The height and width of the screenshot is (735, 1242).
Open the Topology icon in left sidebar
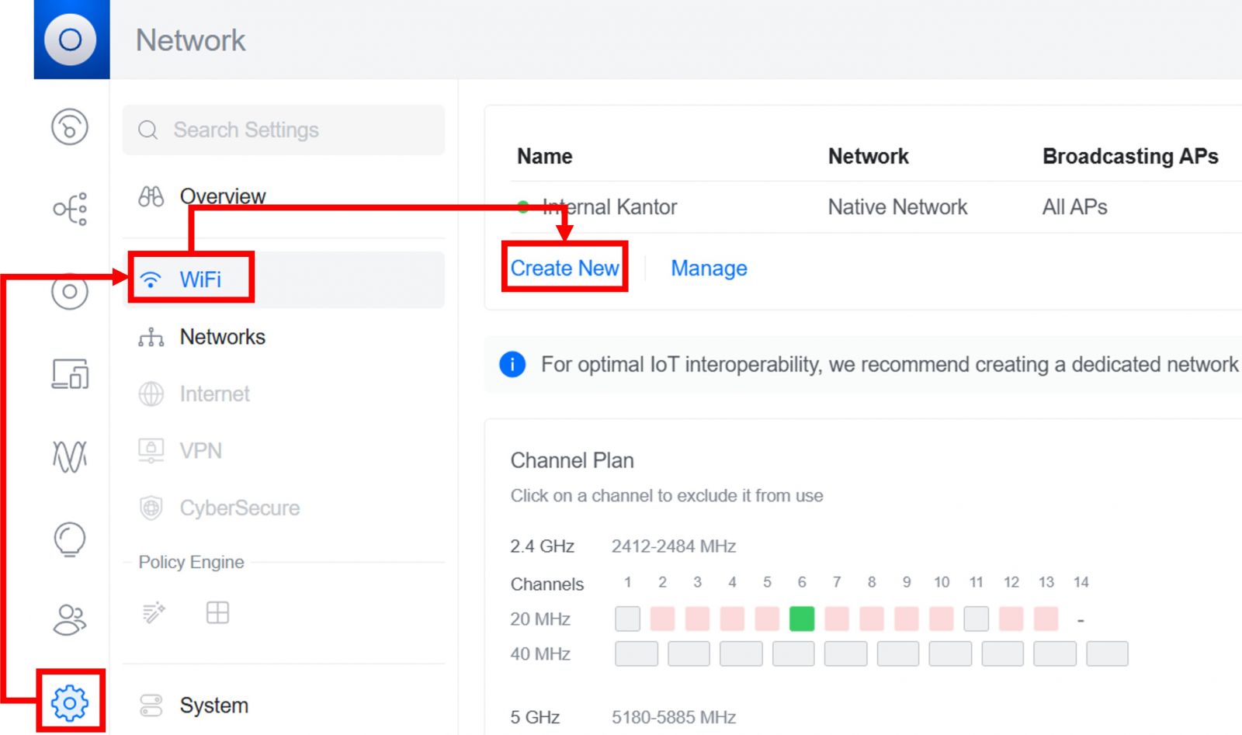click(x=70, y=209)
